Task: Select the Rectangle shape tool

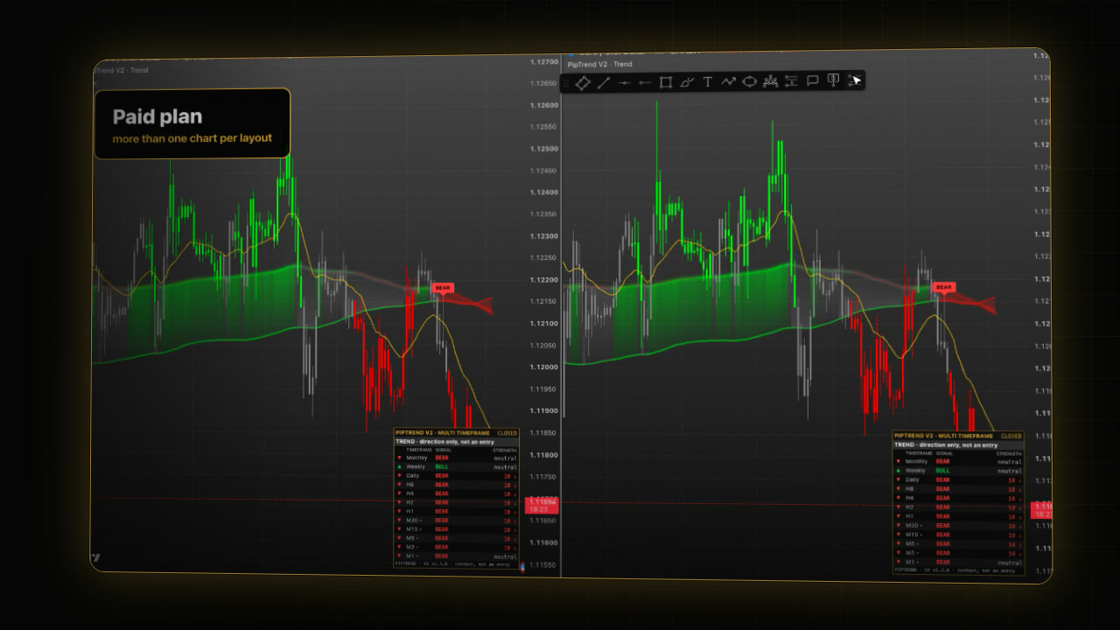Action: (x=666, y=82)
